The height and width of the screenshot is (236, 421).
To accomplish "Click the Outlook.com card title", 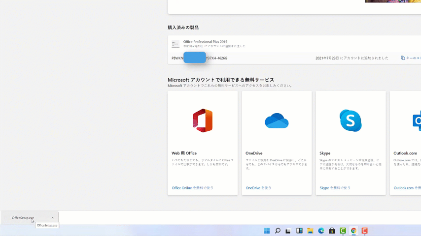I will click(x=405, y=153).
